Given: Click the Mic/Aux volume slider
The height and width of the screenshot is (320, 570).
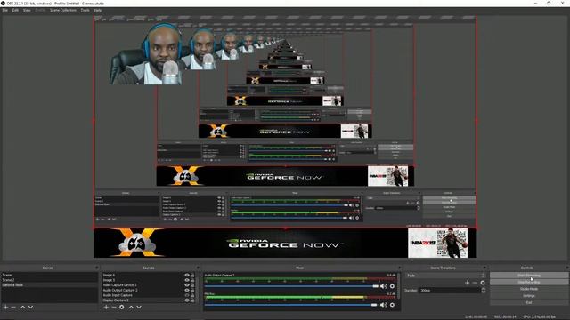Looking at the screenshot, I should tap(291, 305).
